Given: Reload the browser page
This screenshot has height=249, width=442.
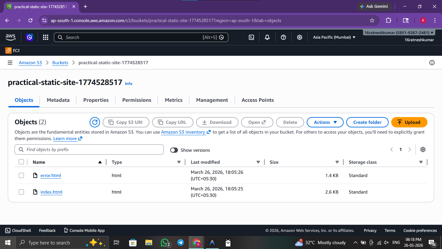Looking at the screenshot, I should pyautogui.click(x=30, y=20).
